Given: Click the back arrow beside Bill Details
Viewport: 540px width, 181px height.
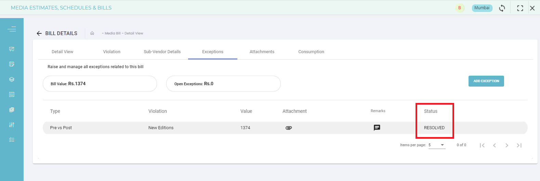Looking at the screenshot, I should click(x=39, y=33).
